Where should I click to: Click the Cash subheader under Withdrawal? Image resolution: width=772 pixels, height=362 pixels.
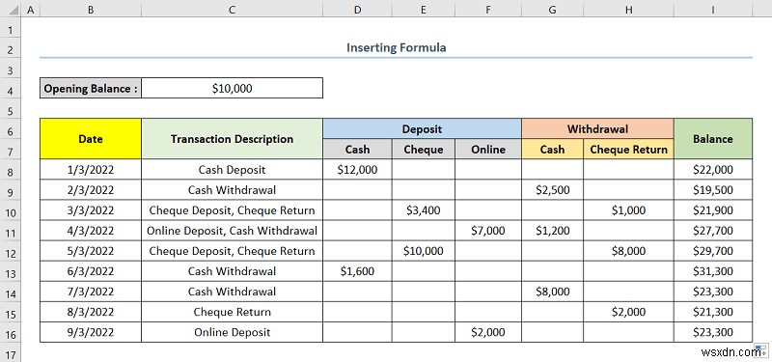[552, 150]
